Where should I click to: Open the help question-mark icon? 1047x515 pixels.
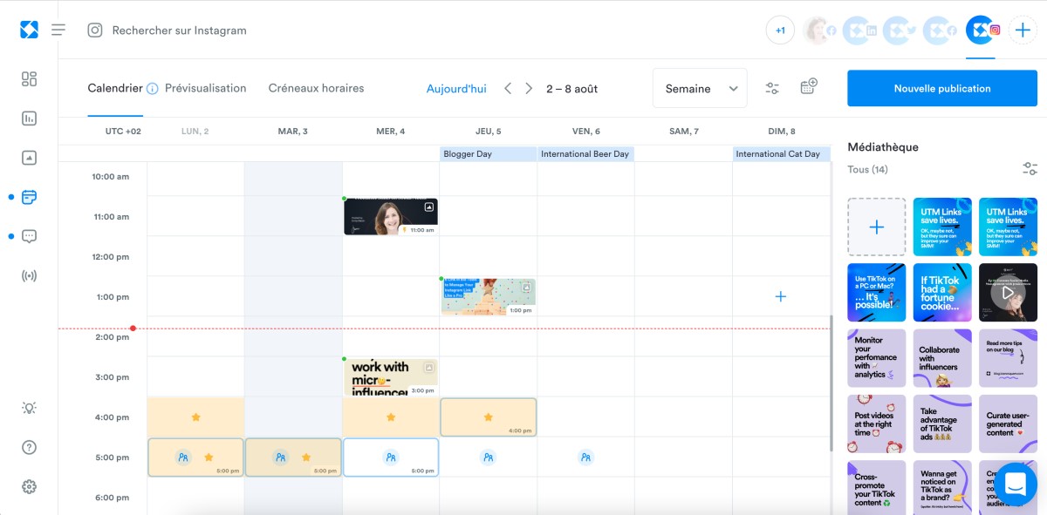click(x=29, y=446)
